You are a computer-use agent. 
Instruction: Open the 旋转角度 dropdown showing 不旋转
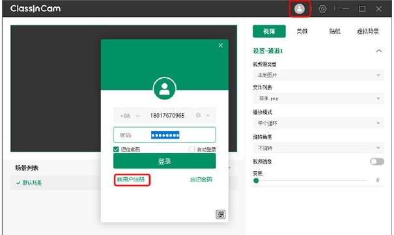[x=318, y=148]
